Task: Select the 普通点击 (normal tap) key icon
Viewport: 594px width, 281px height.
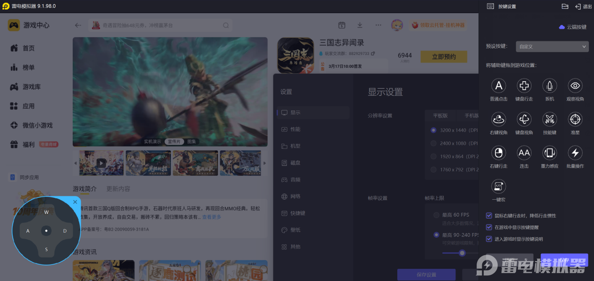Action: click(499, 86)
